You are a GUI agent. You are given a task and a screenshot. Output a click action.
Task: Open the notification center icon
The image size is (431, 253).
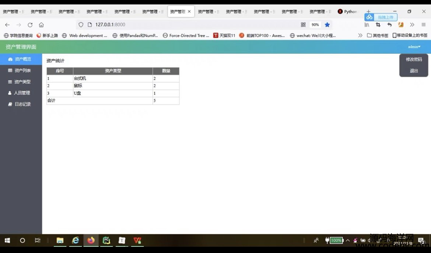pos(421,240)
